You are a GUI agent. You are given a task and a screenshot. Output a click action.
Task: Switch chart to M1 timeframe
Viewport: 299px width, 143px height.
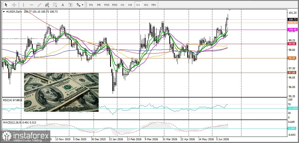tap(91, 5)
